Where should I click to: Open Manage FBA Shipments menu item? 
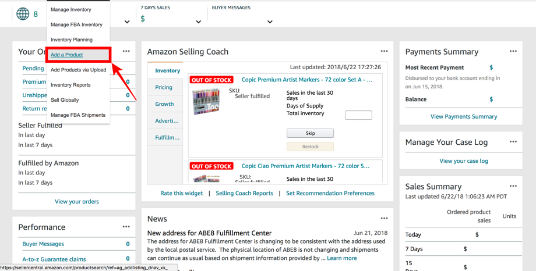pyautogui.click(x=78, y=115)
